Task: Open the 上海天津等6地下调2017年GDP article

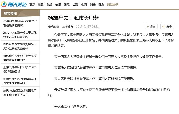Action: pos(20,69)
